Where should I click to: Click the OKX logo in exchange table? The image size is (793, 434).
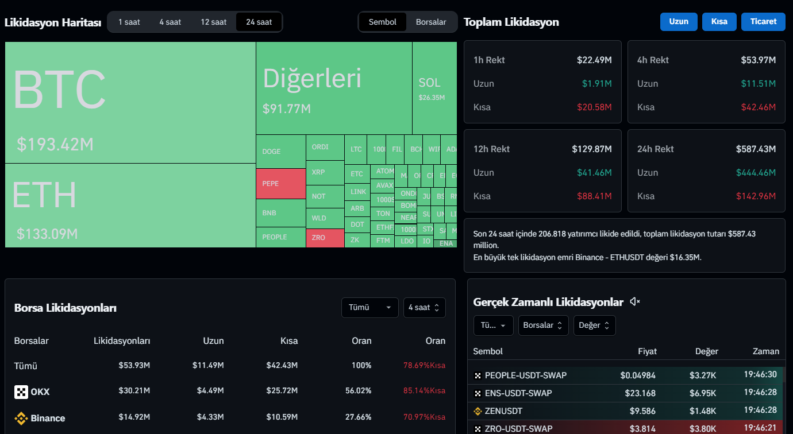coord(21,392)
